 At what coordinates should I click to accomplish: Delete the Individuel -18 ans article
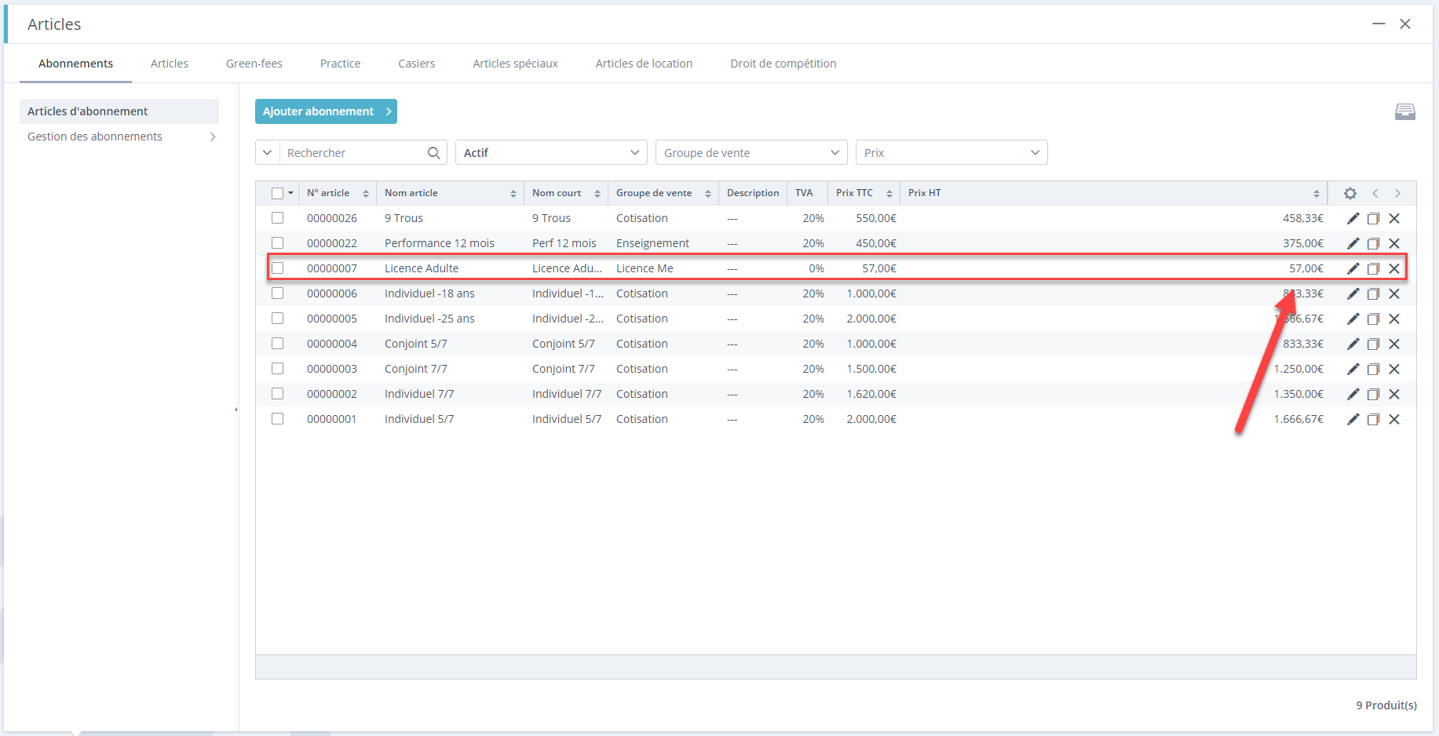click(1394, 293)
